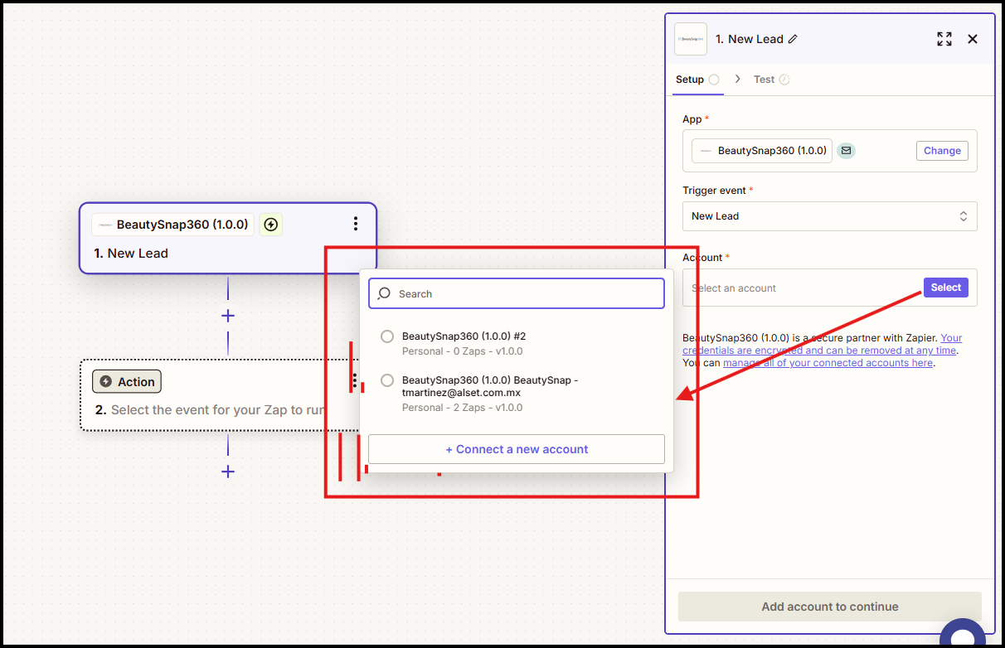This screenshot has width=1005, height=648.
Task: Click the envelope icon beside the BeautySnap360 app
Action: tap(846, 151)
